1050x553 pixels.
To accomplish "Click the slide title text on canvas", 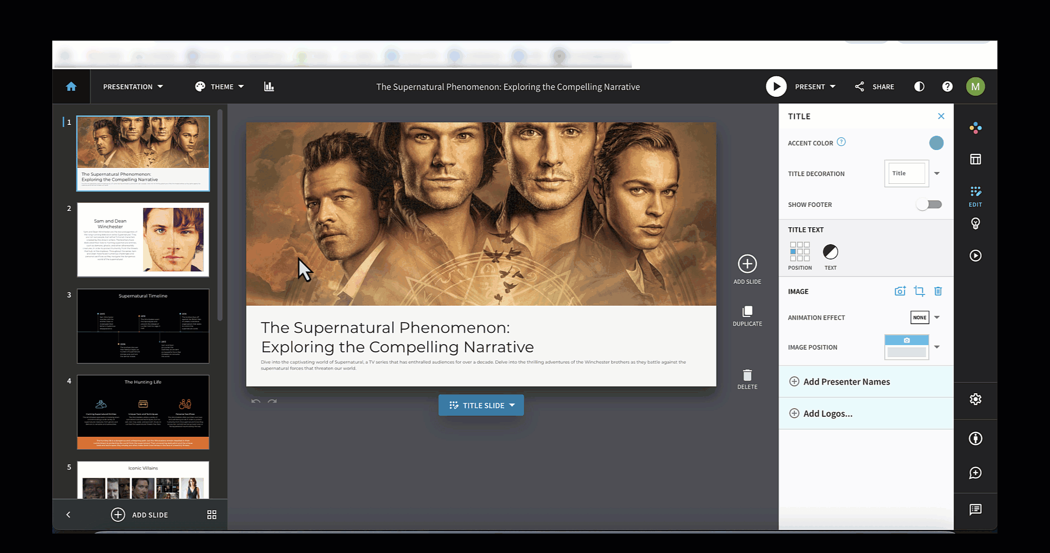I will tap(397, 337).
